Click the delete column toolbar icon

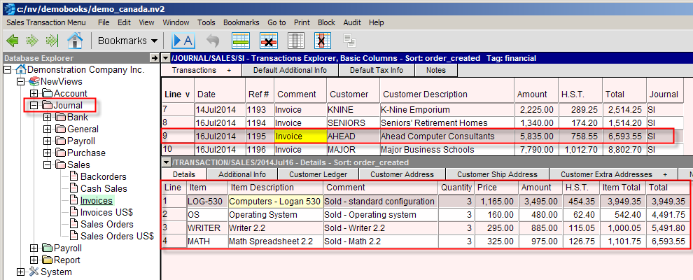322,40
